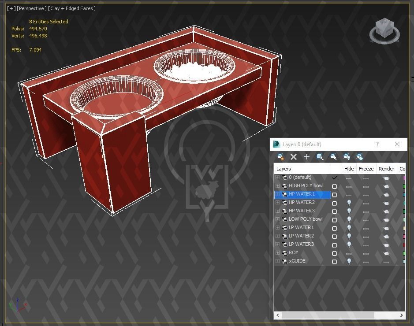The image size is (414, 326).
Task: Sort by the Layers column header
Action: (302, 169)
